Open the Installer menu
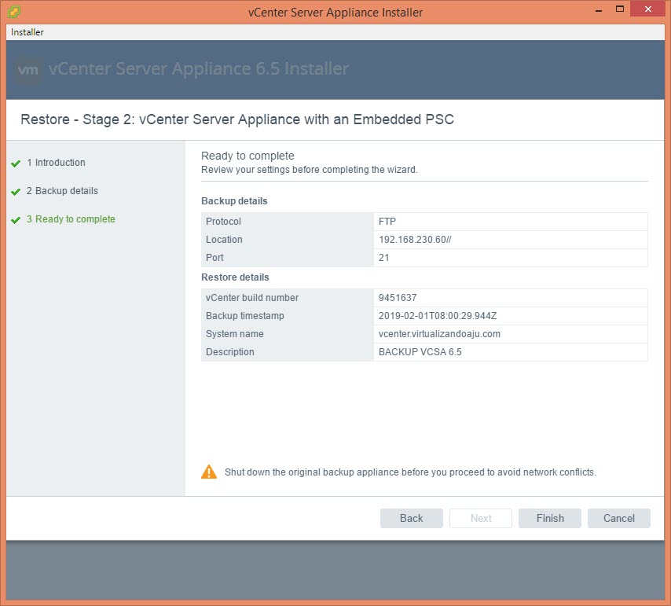Screen dimensions: 671x606 tap(27, 32)
